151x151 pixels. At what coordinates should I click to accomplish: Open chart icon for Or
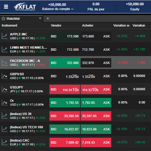tap(5, 103)
